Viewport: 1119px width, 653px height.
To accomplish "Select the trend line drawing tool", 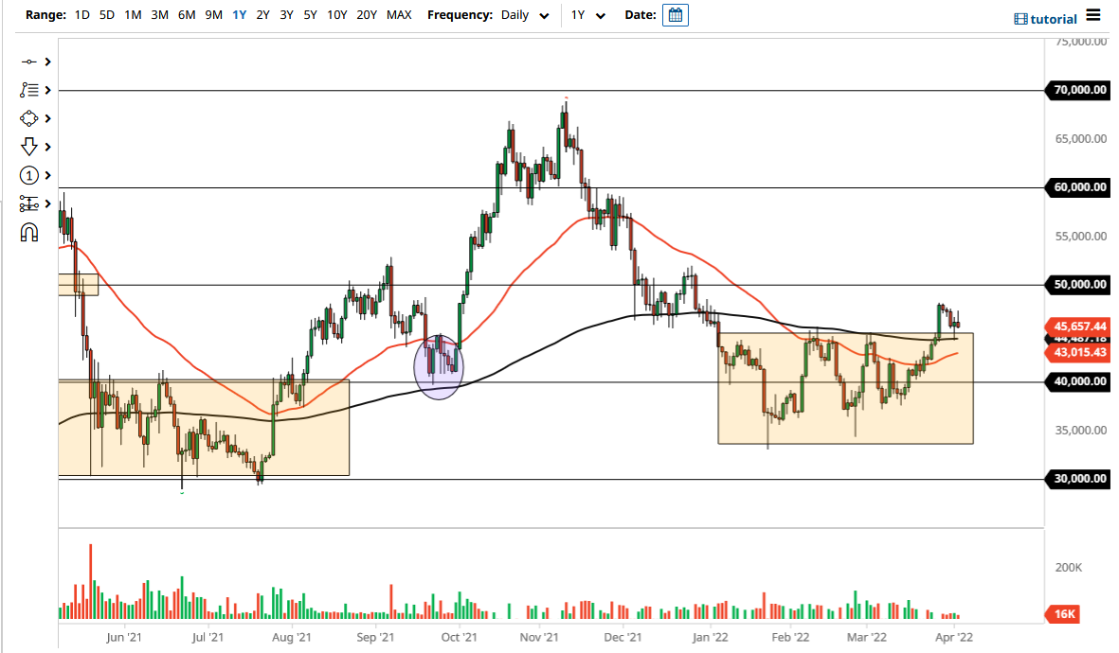I will pos(30,62).
